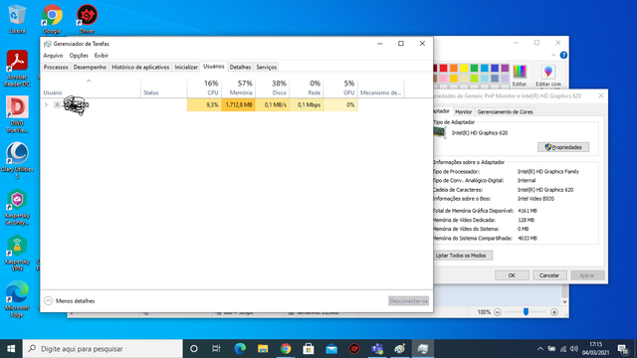The height and width of the screenshot is (358, 637).
Task: Open Task View on the taskbar
Action: [216, 349]
